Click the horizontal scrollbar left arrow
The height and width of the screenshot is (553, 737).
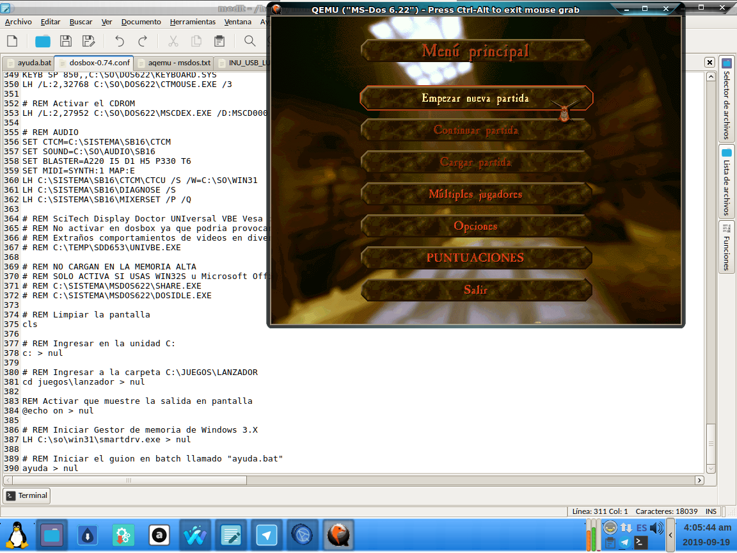pyautogui.click(x=8, y=480)
